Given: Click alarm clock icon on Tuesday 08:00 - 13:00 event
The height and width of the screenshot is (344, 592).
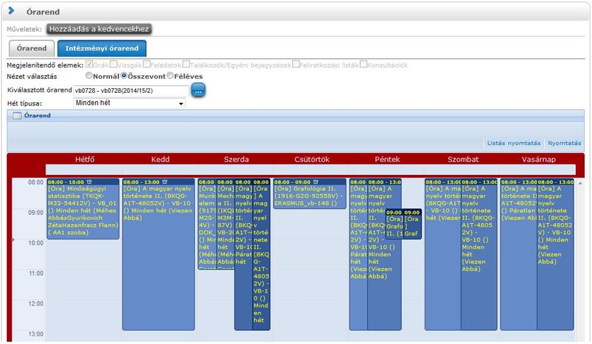Looking at the screenshot, I should click(165, 182).
